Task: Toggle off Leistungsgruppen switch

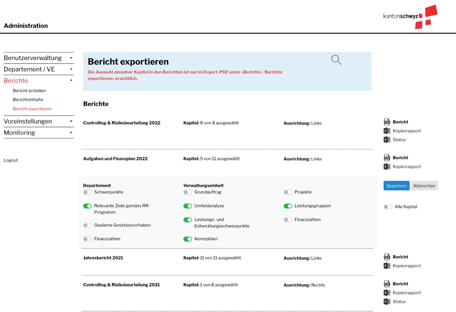Action: pyautogui.click(x=288, y=206)
